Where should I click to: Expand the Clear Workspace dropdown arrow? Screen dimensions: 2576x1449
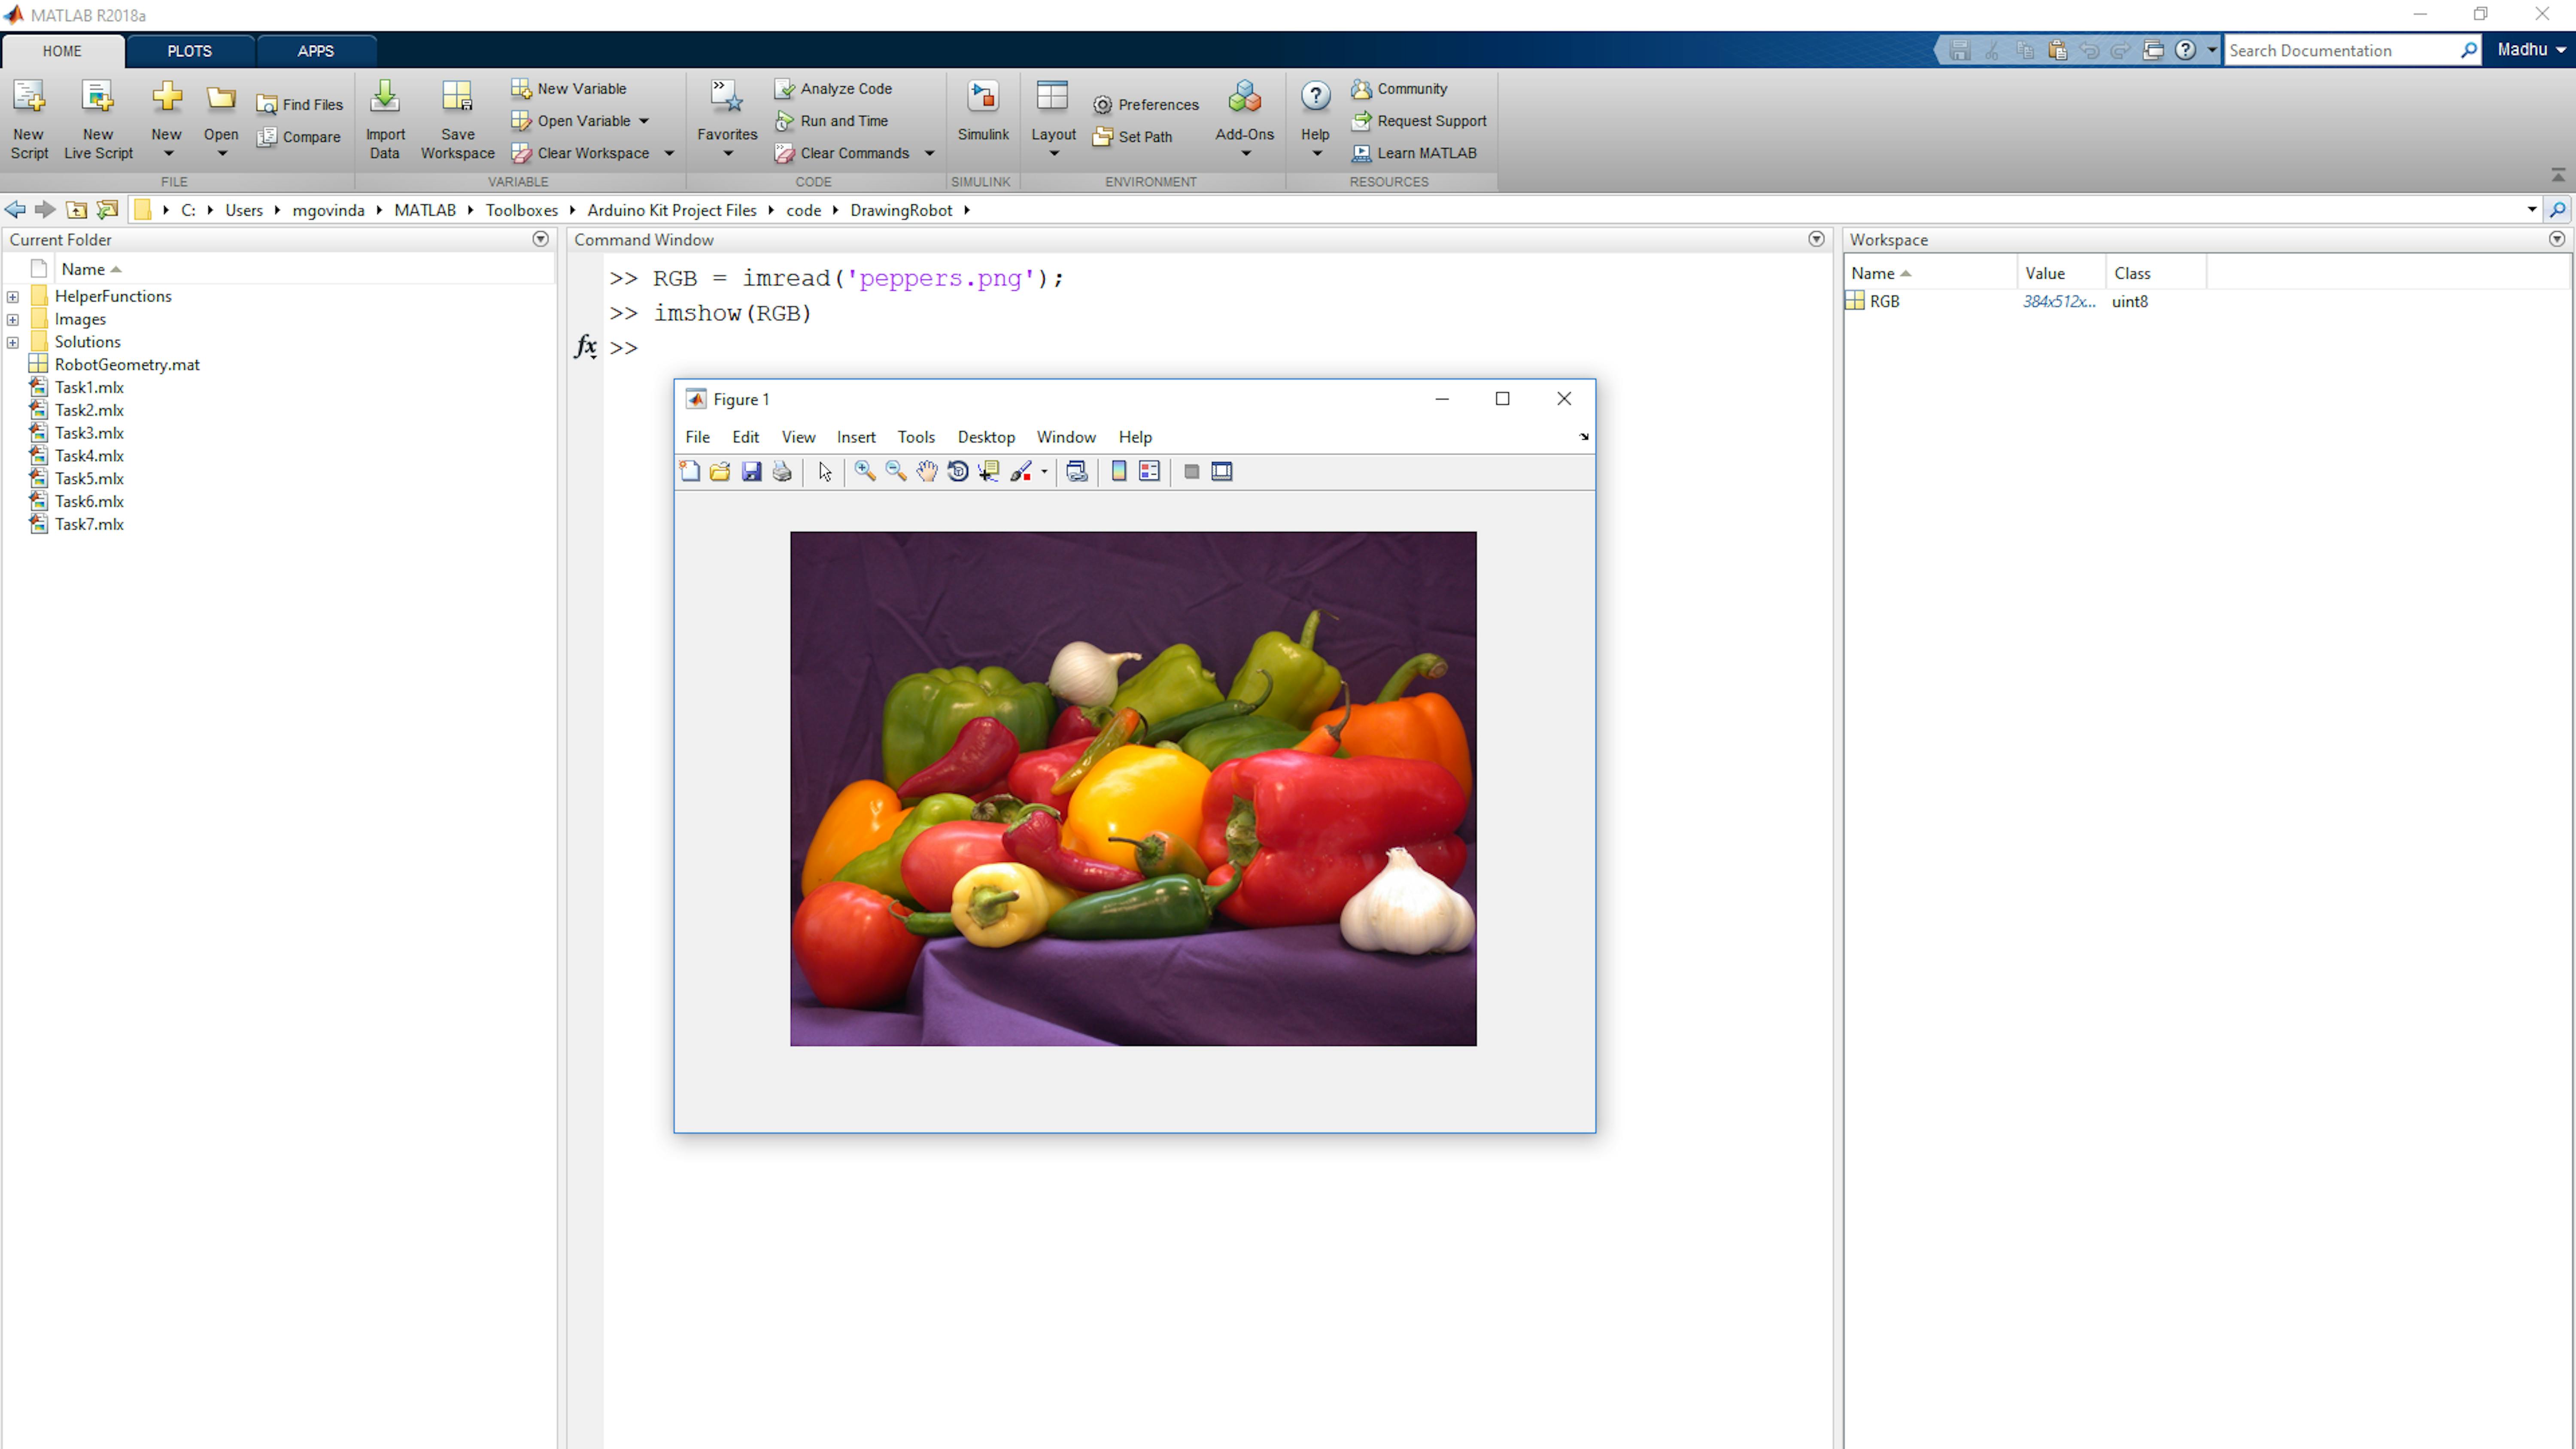tap(669, 153)
